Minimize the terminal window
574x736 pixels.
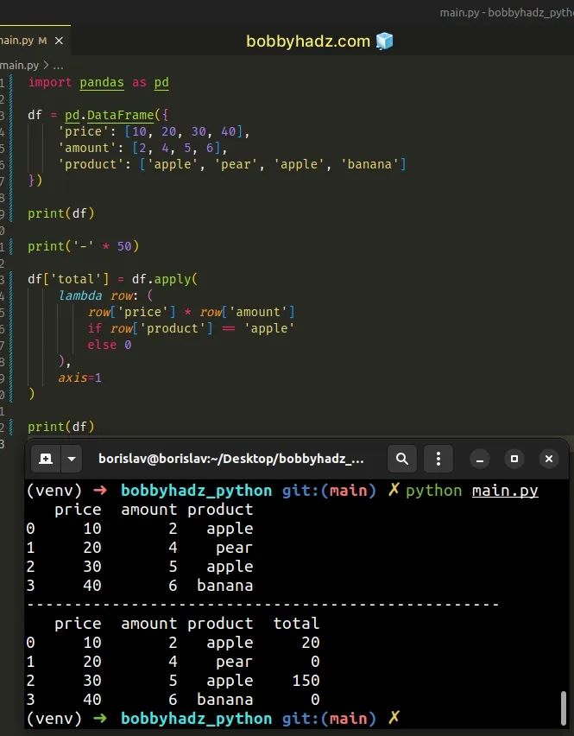480,459
